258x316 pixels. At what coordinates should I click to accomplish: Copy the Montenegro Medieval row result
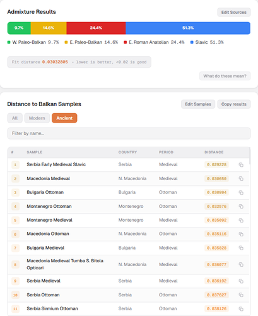click(241, 221)
